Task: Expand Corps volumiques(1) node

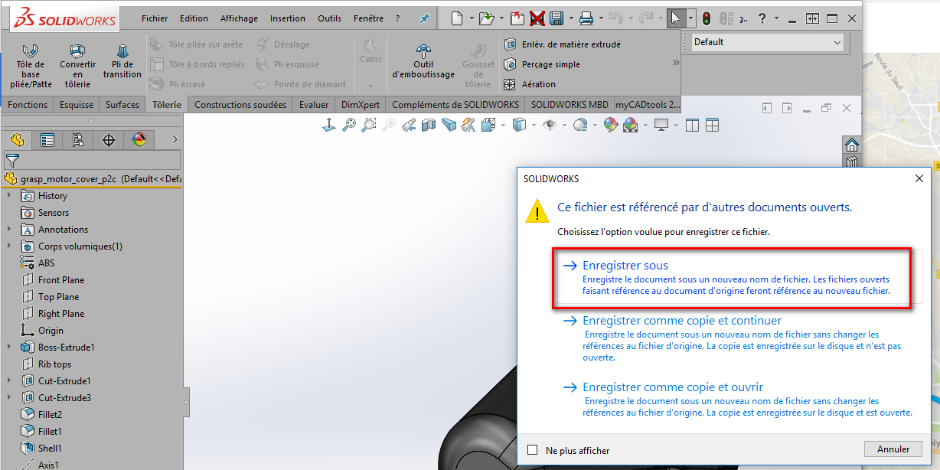Action: (x=10, y=246)
